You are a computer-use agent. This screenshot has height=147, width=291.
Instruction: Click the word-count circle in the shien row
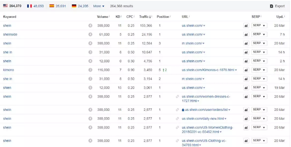[90, 88]
